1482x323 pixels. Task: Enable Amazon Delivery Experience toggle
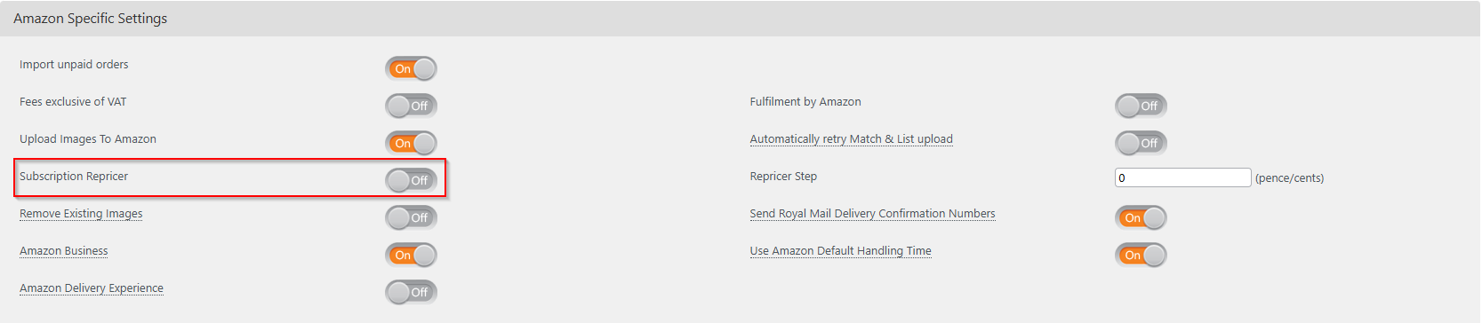click(x=411, y=292)
